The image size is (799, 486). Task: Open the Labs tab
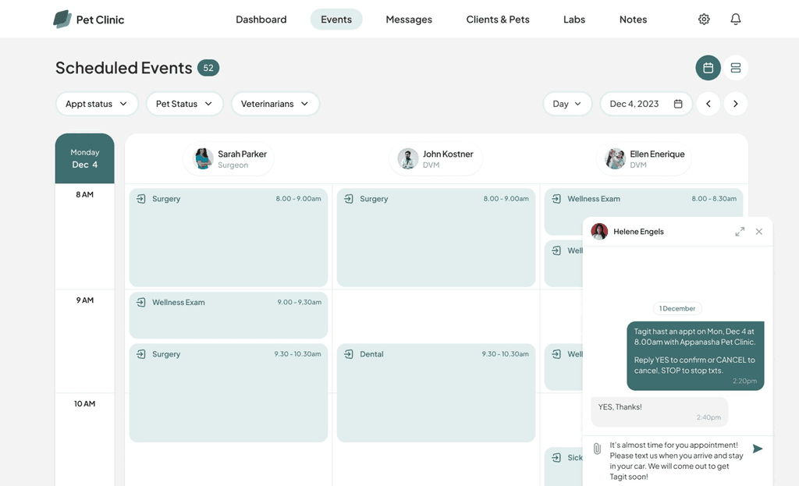point(574,20)
